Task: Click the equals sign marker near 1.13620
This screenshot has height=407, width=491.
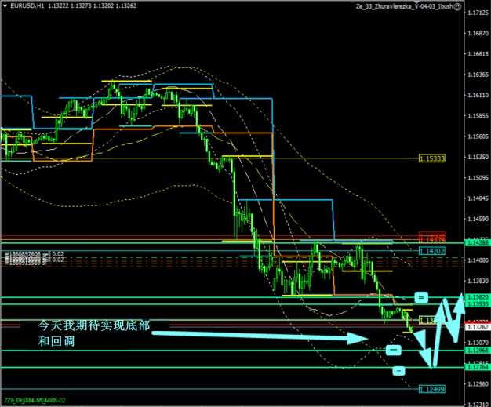Action: 421,297
